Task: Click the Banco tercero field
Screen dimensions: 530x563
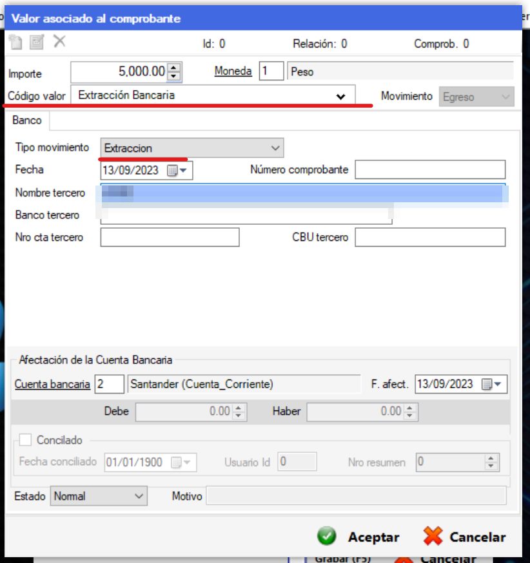Action: click(246, 215)
